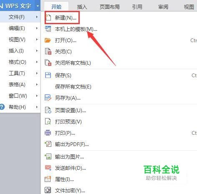
Task: Expand the 视图(V) submenu arrow
Action: [37, 40]
